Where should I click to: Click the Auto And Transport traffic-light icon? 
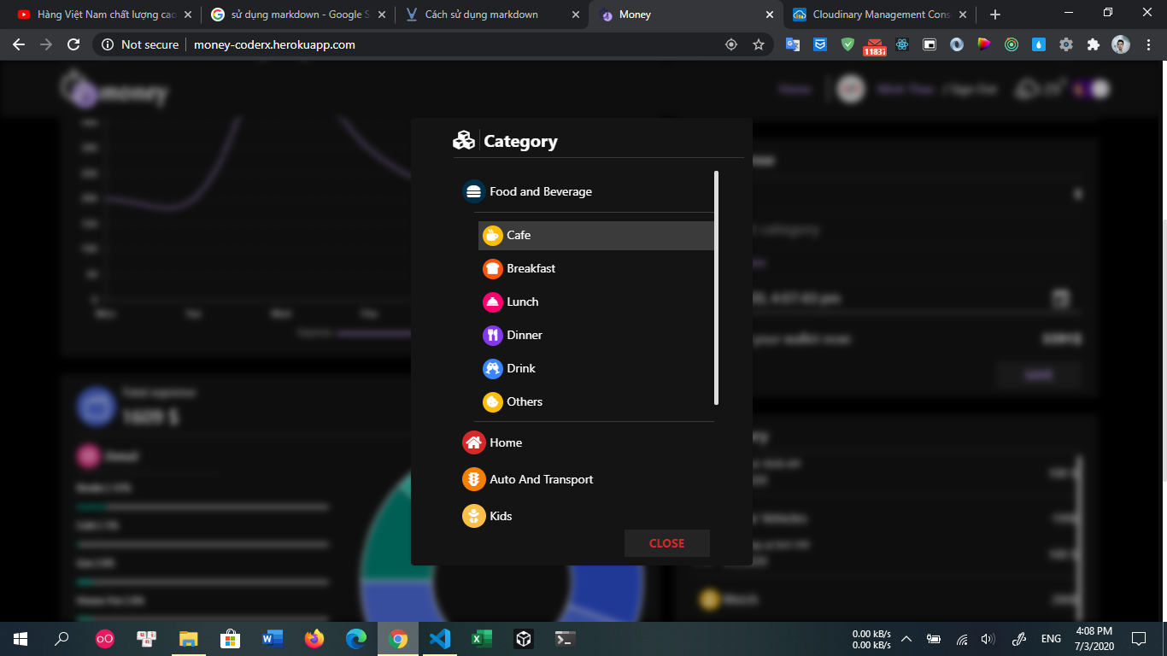(x=472, y=479)
